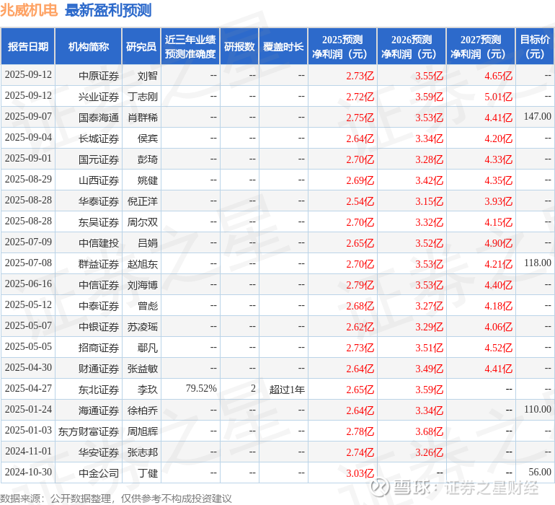Click target price 110.00

click(537, 409)
